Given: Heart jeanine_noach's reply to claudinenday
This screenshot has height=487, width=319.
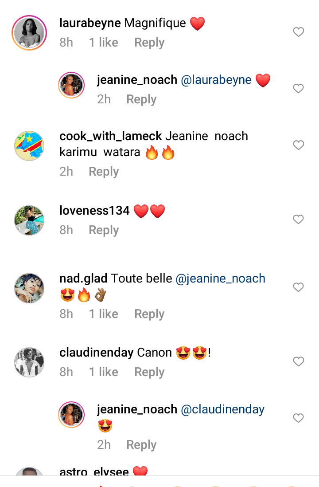Looking at the screenshot, I should pos(299,418).
